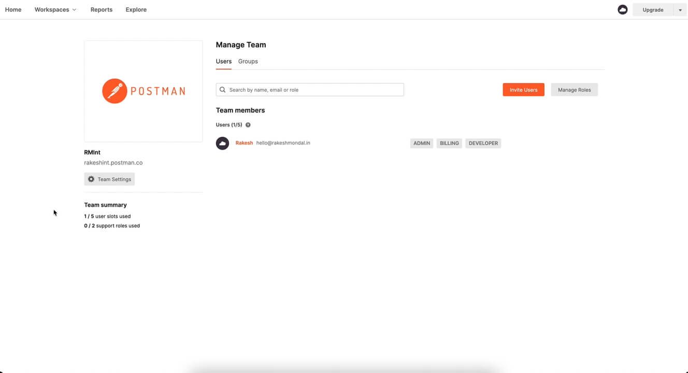
Task: Click the gear icon on Team Settings
Action: [91, 179]
